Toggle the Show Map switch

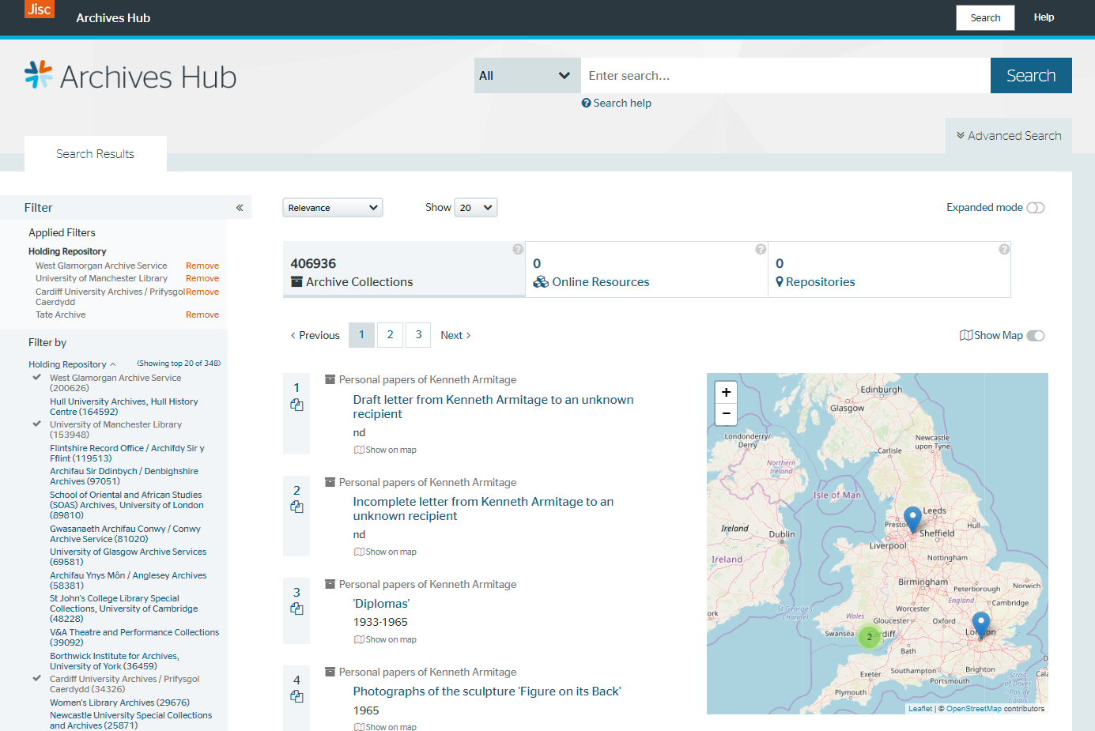coord(1036,336)
